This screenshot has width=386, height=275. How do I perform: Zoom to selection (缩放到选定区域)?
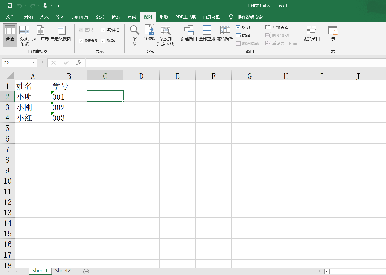(x=165, y=35)
